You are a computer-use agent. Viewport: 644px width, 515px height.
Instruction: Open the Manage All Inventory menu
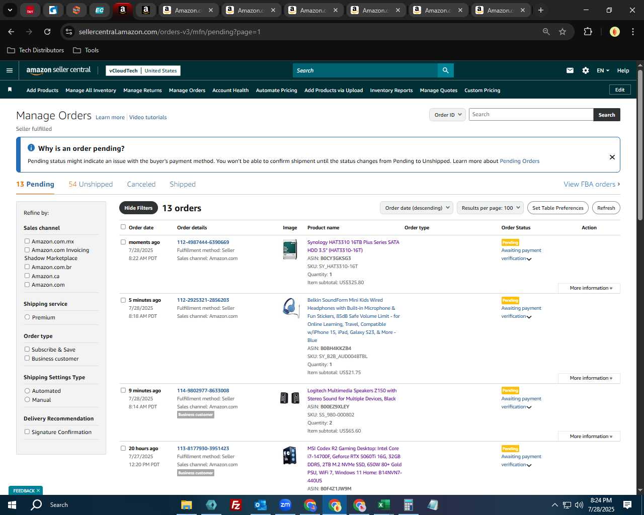point(91,91)
